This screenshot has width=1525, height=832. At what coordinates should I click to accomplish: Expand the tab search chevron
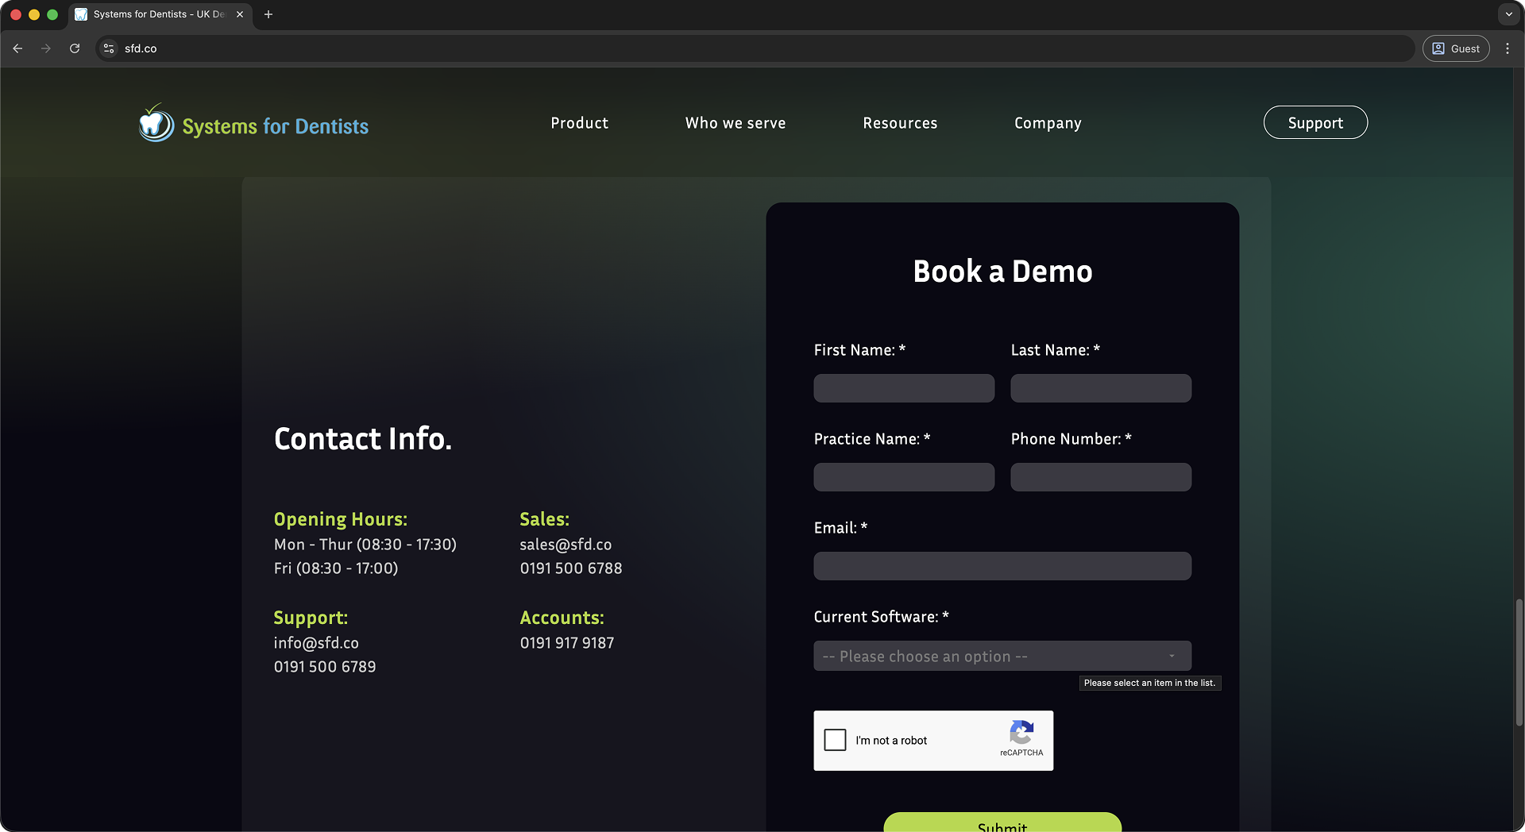(x=1509, y=14)
